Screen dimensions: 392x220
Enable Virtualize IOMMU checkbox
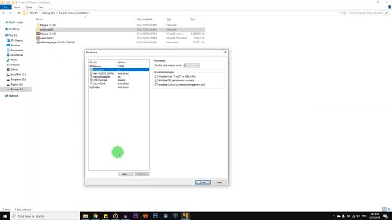[156, 84]
